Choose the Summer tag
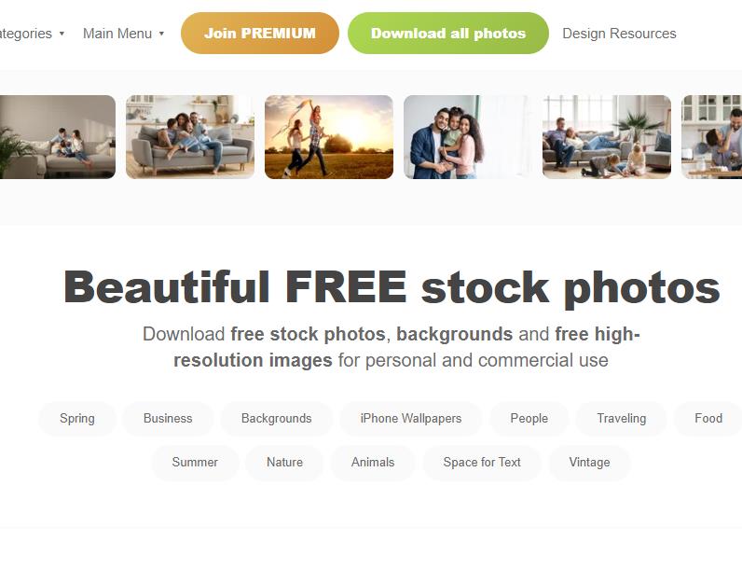Image resolution: width=742 pixels, height=583 pixels. [195, 463]
